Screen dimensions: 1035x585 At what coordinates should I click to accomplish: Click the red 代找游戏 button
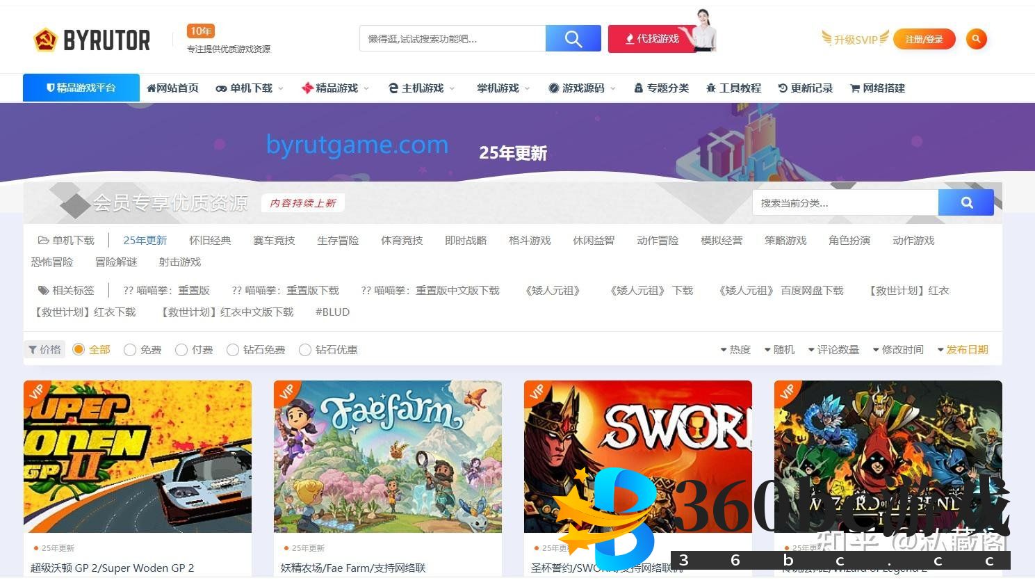[x=651, y=39]
